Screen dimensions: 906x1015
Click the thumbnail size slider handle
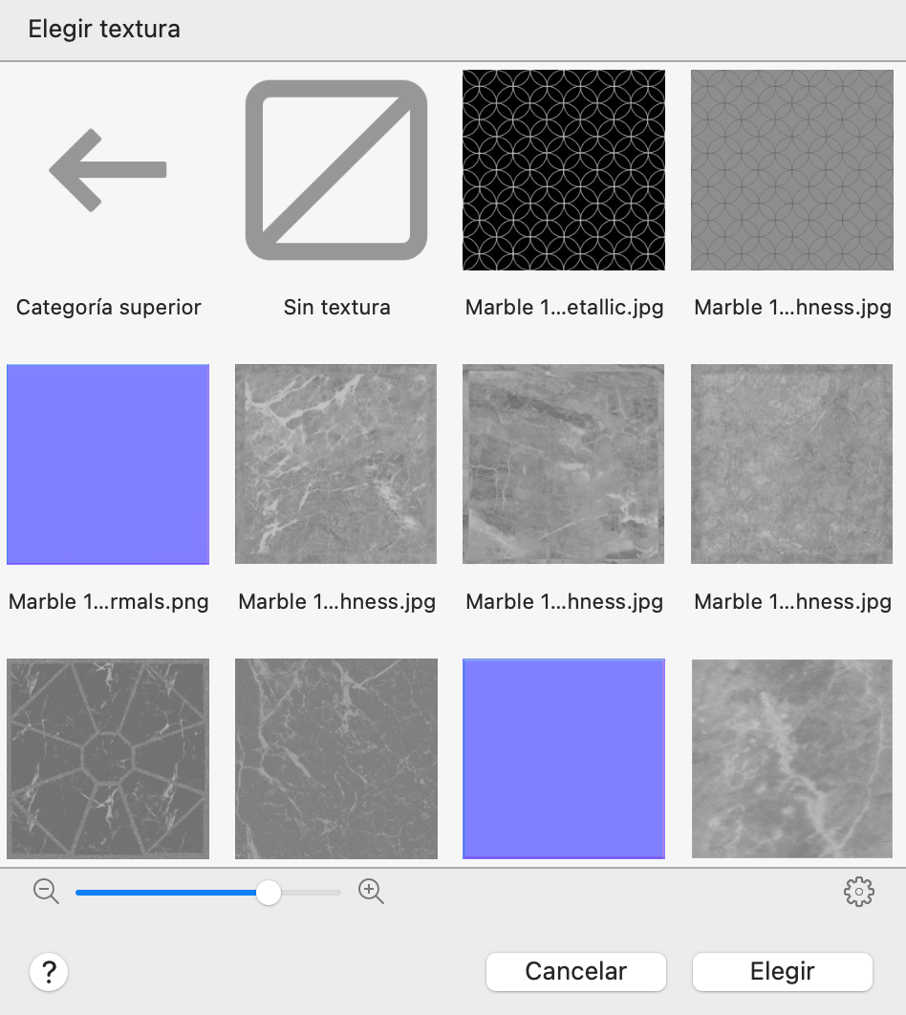pyautogui.click(x=269, y=893)
